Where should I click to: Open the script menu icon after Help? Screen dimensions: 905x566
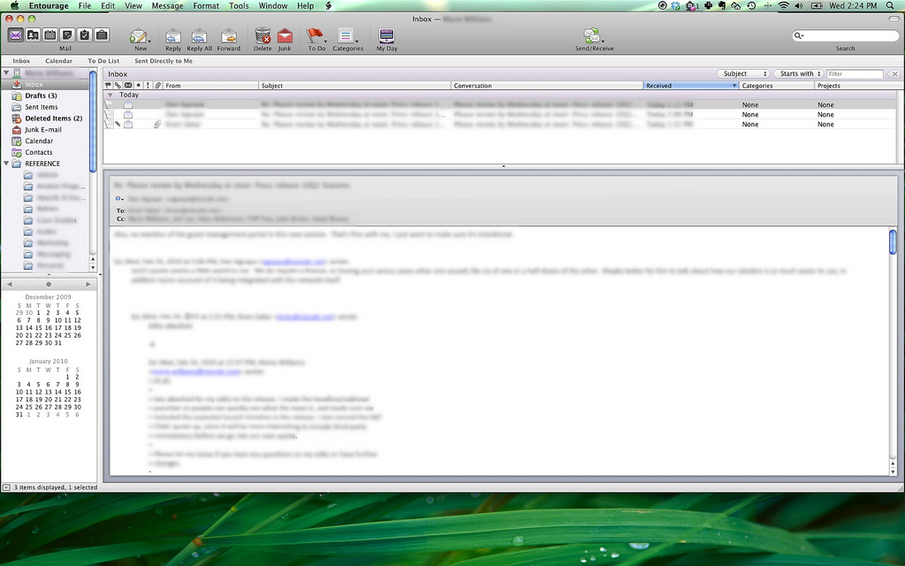(x=329, y=6)
